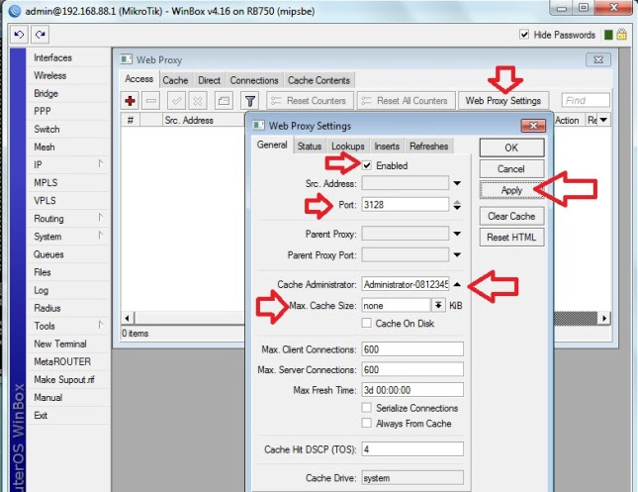Expand the Src. Address field arrow
This screenshot has height=492, width=638.
tap(457, 183)
